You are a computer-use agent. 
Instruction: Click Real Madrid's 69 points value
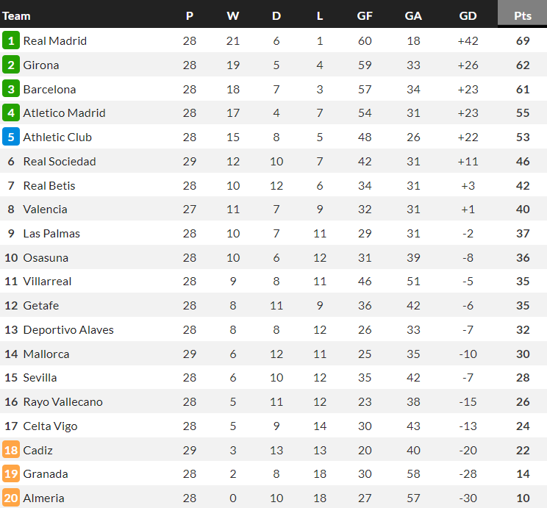[523, 41]
